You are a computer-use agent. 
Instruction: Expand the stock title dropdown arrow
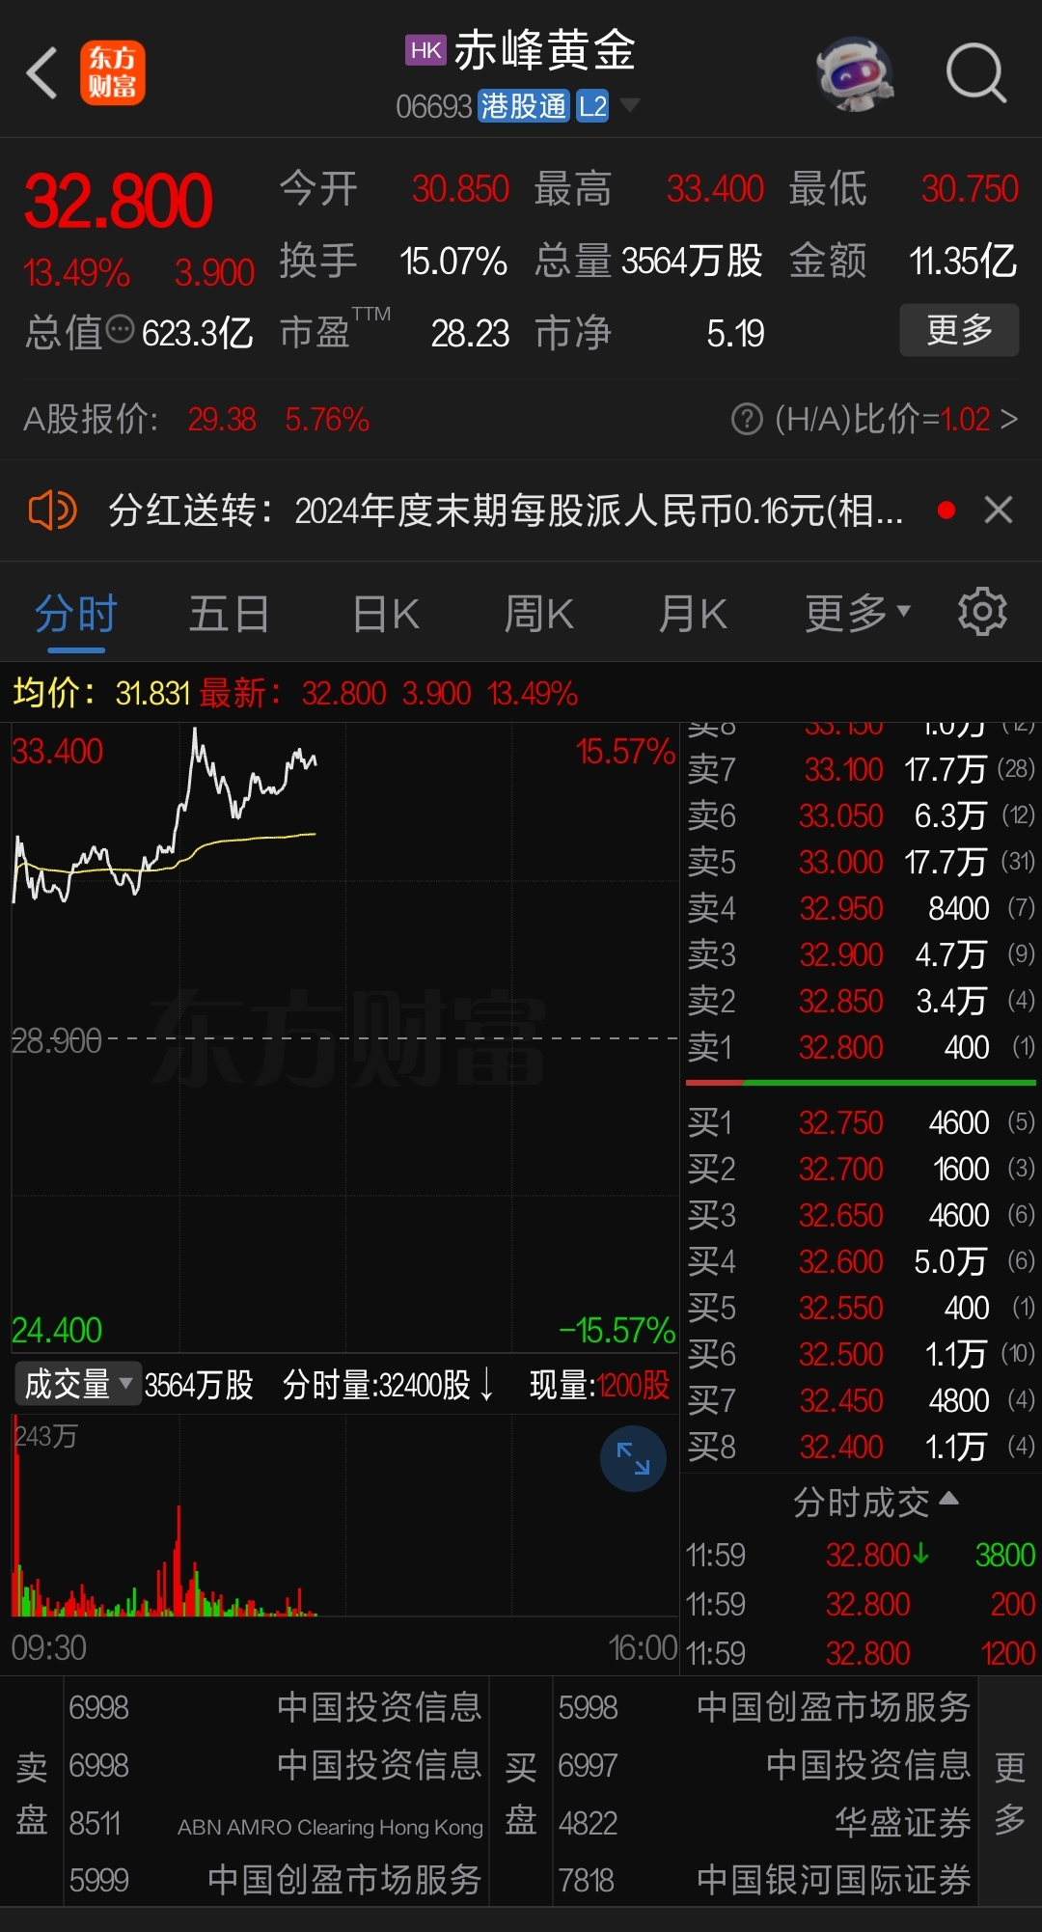point(630,105)
